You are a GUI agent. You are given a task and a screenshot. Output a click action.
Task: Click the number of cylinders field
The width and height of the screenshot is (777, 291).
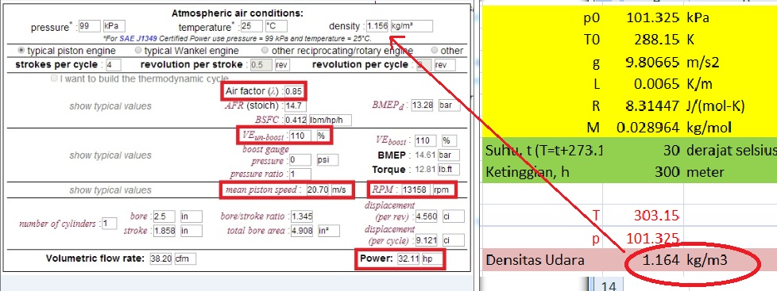click(x=110, y=223)
